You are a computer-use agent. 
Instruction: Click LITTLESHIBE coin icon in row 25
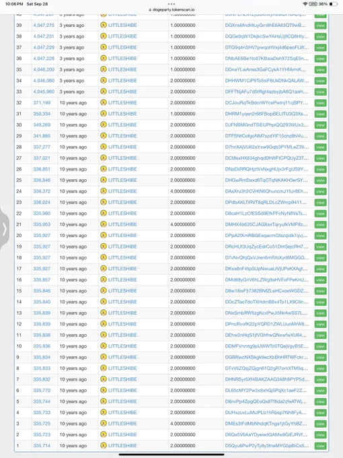104,180
